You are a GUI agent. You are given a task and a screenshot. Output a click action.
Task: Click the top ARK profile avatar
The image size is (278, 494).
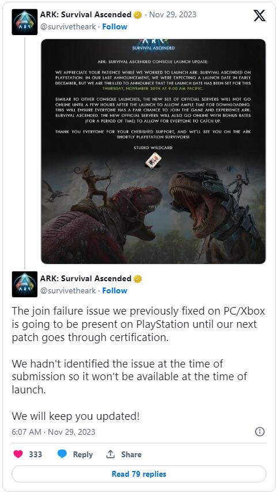(x=25, y=22)
